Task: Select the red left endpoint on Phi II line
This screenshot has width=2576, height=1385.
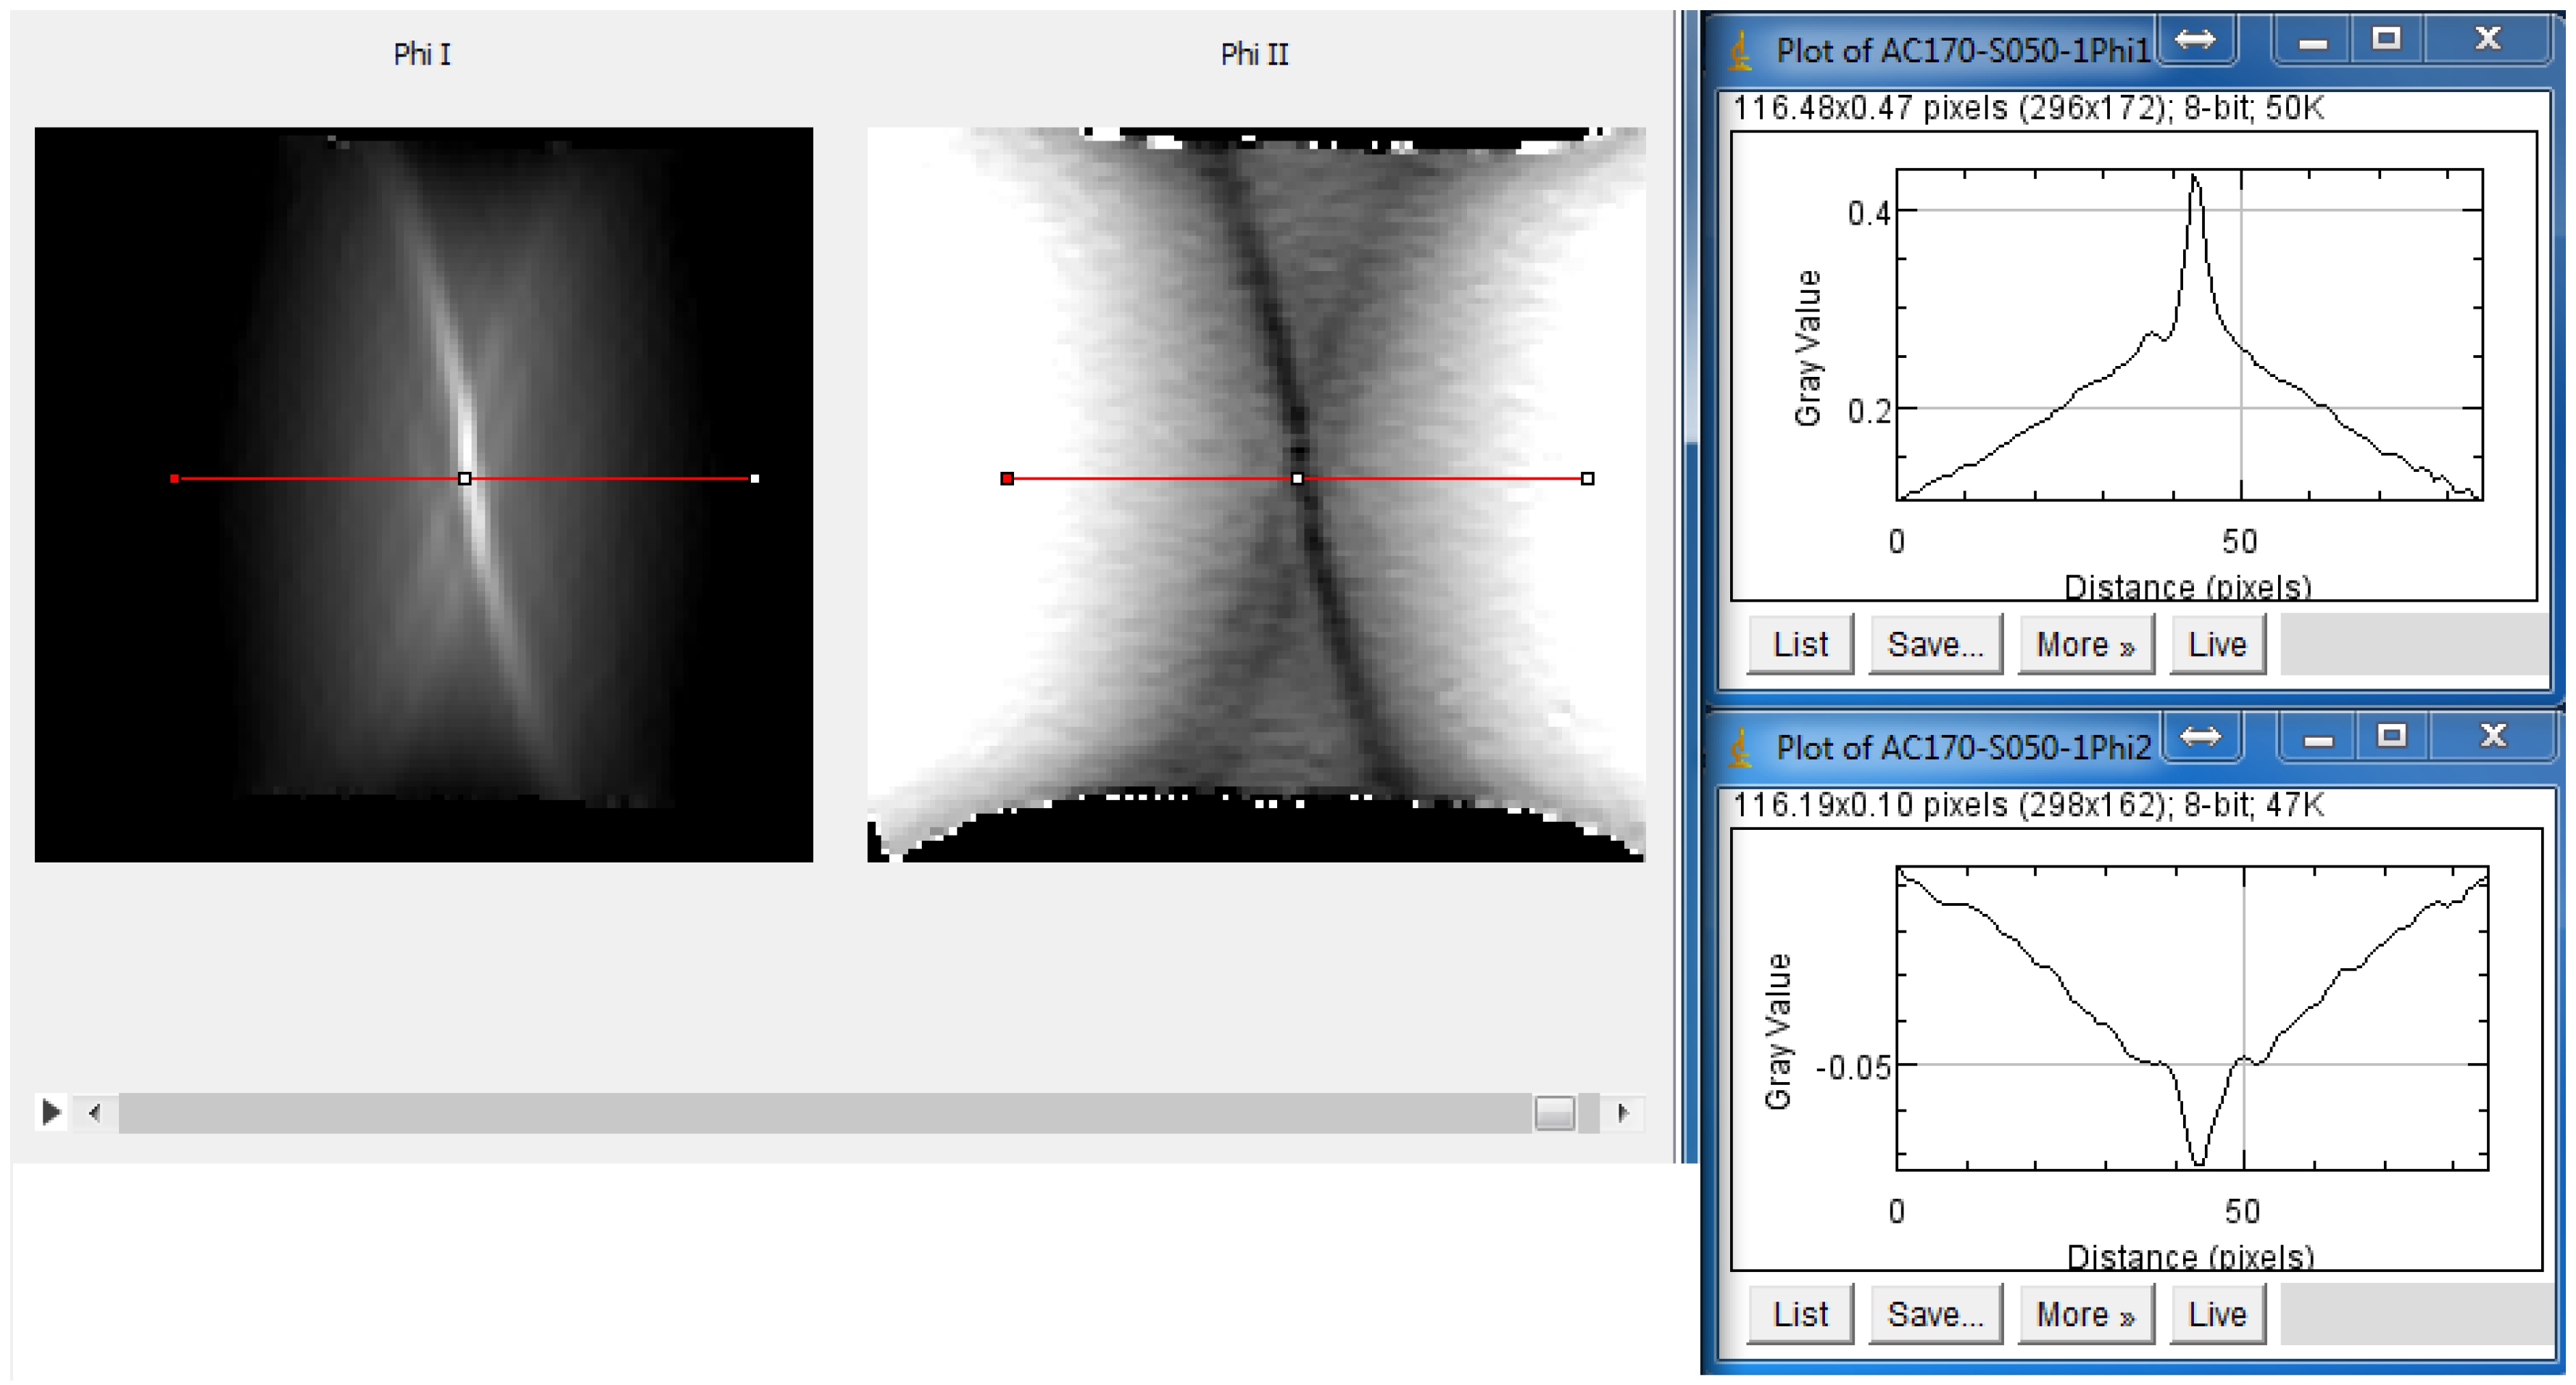Action: click(1007, 479)
